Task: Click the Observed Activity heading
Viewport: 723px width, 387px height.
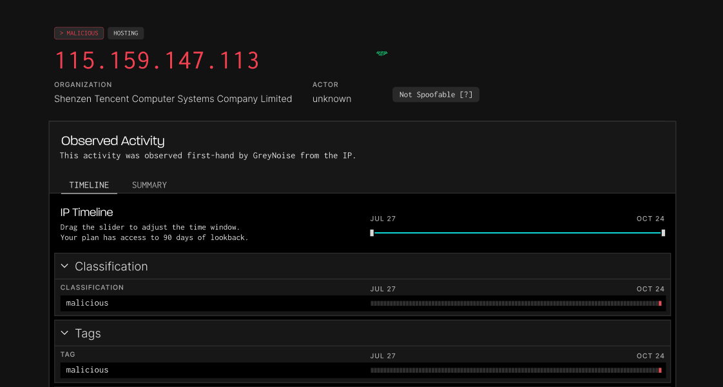Action: 113,141
